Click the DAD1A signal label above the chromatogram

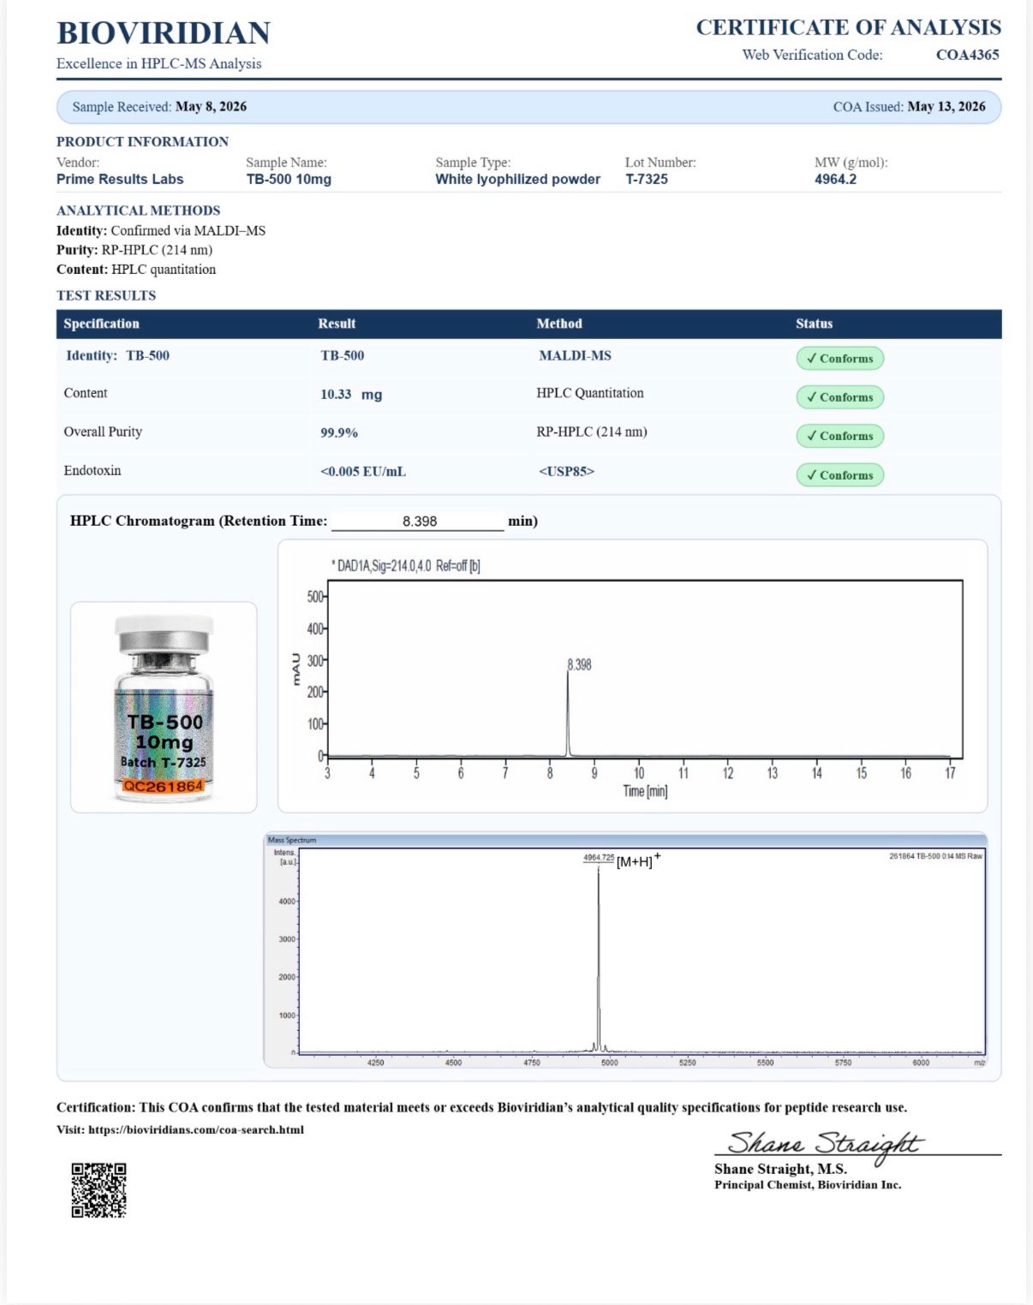tap(406, 566)
